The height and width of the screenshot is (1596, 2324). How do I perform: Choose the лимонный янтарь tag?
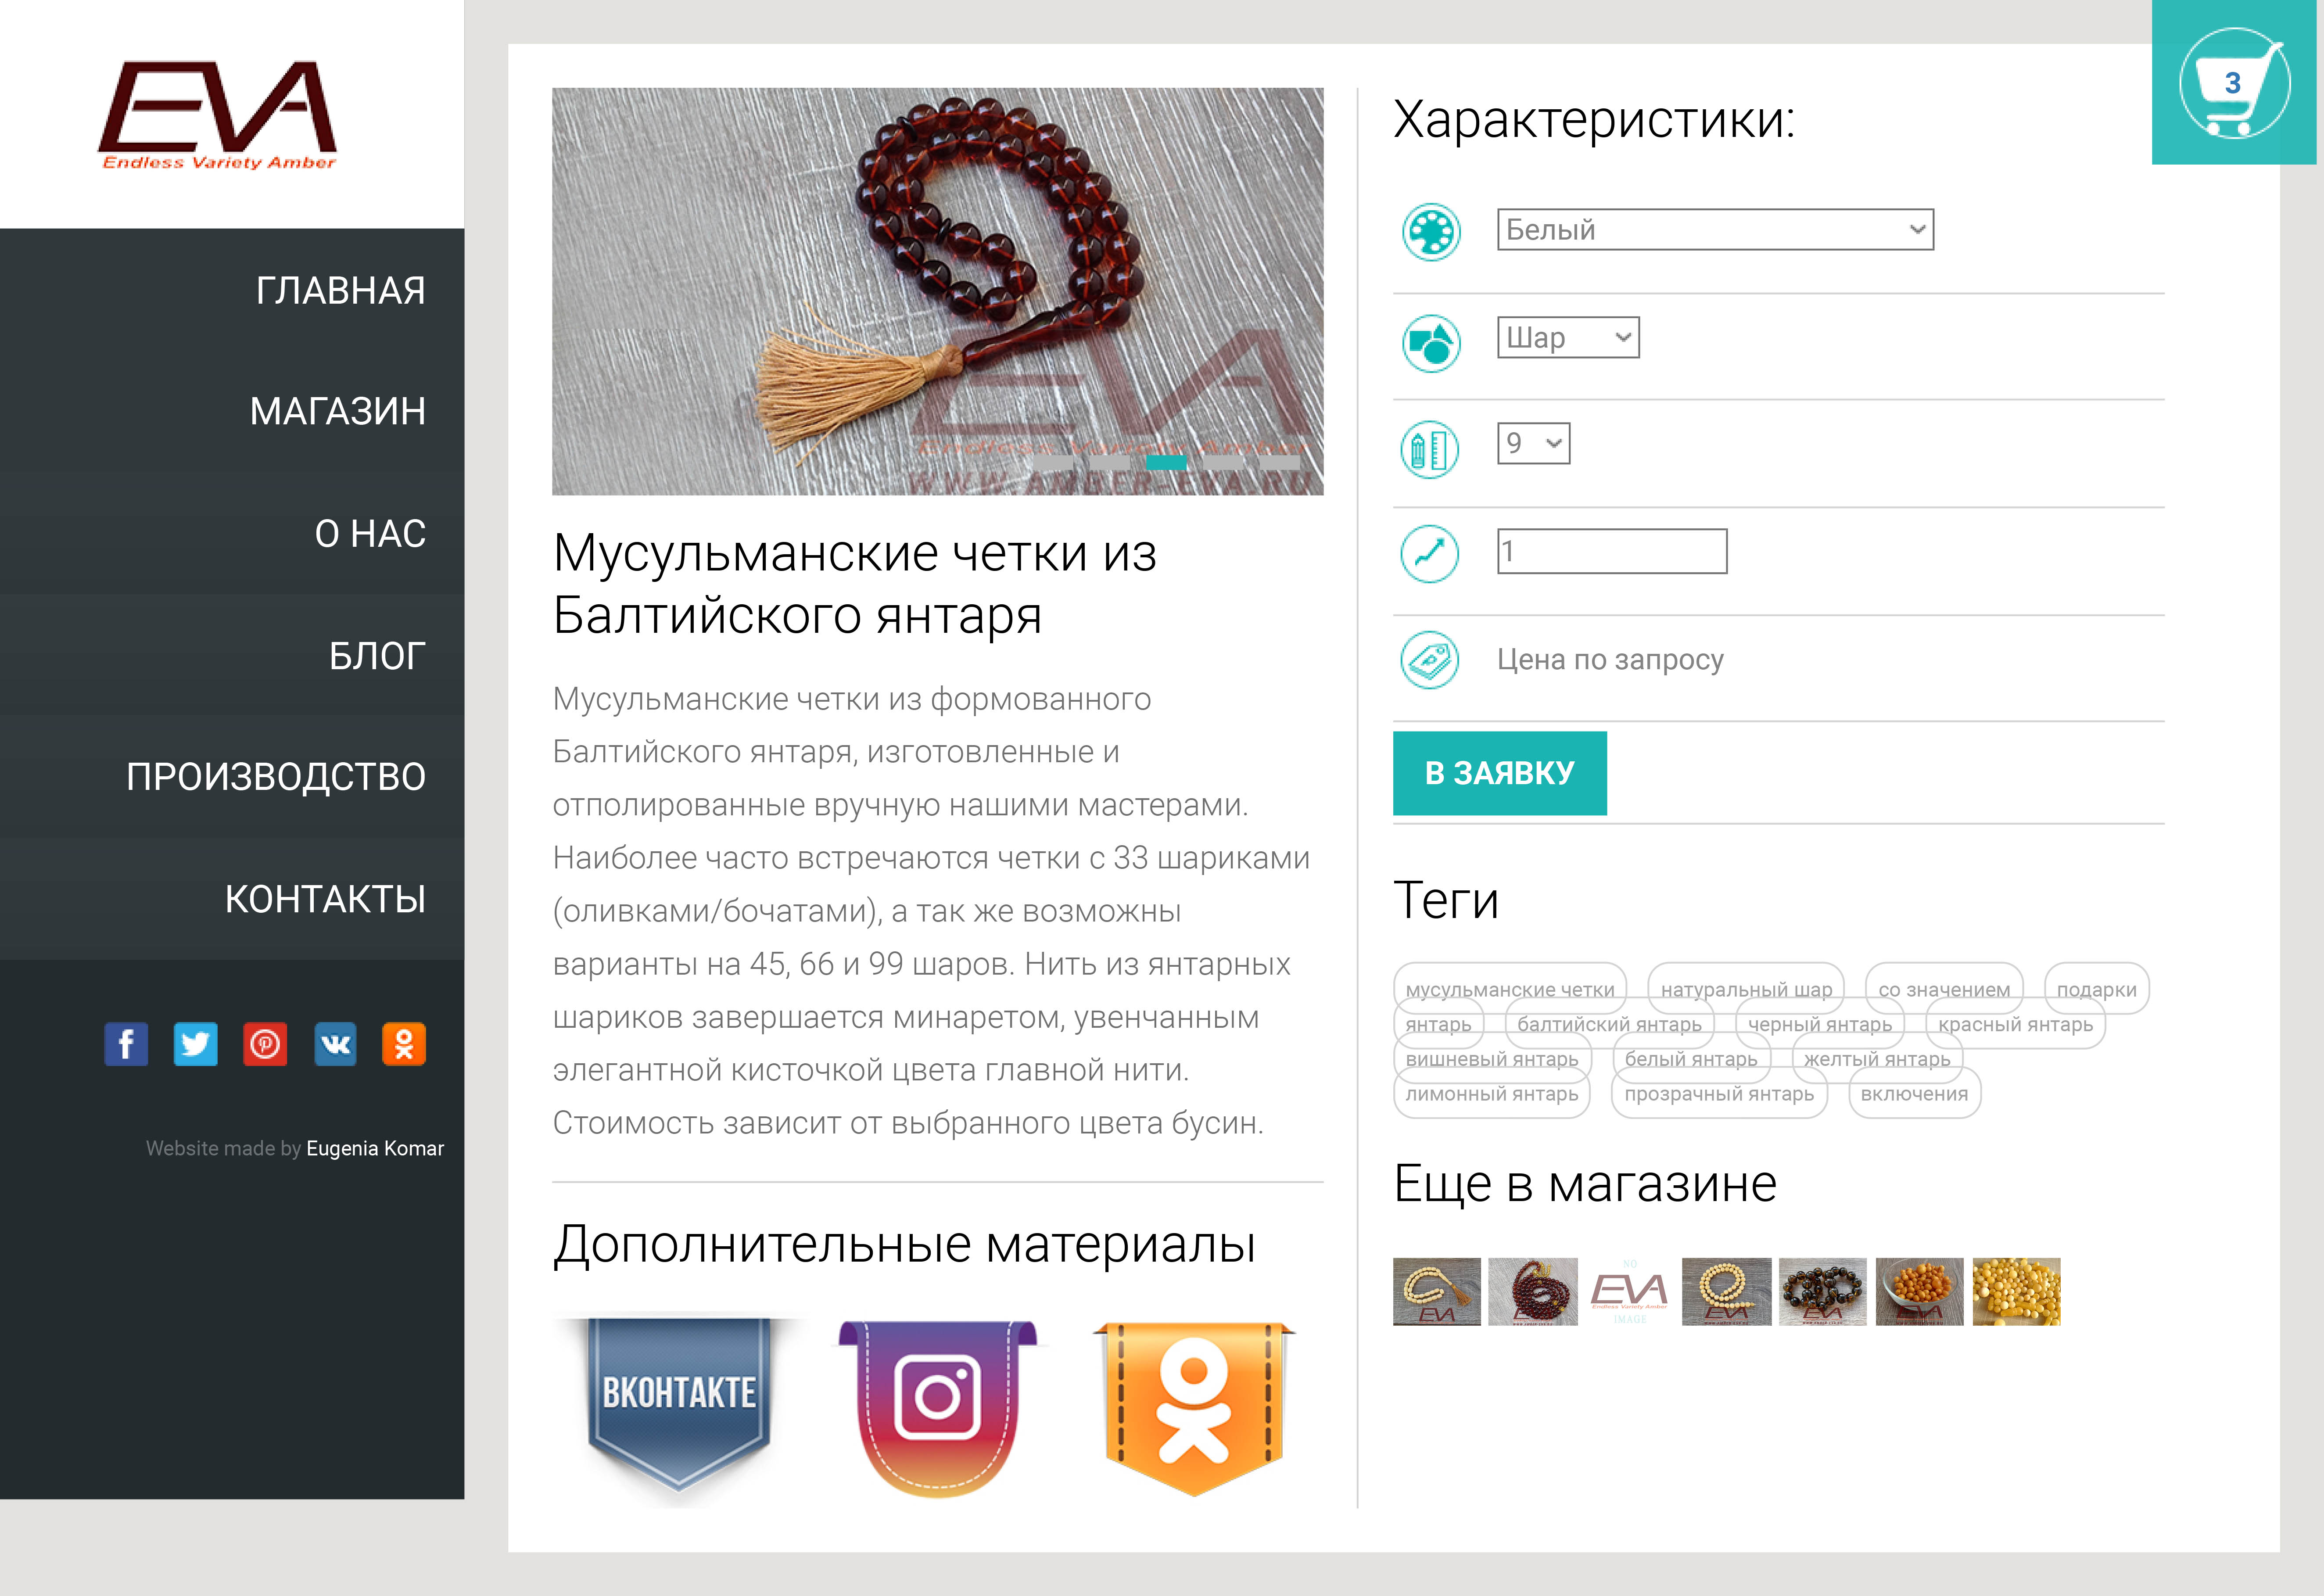coord(1491,1094)
